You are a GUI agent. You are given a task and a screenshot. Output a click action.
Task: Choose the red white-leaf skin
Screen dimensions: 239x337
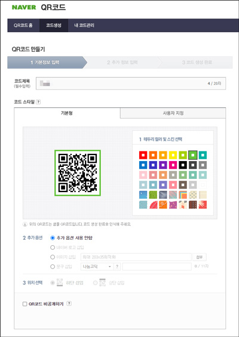(x=203, y=205)
